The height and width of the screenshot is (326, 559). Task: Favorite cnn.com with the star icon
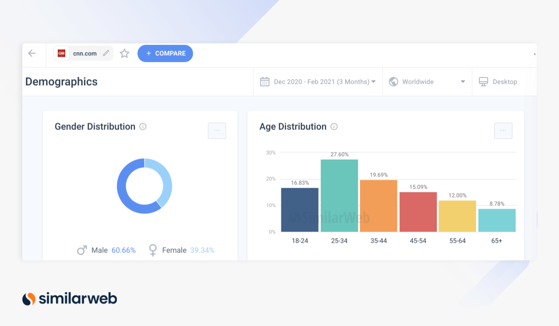coord(124,54)
